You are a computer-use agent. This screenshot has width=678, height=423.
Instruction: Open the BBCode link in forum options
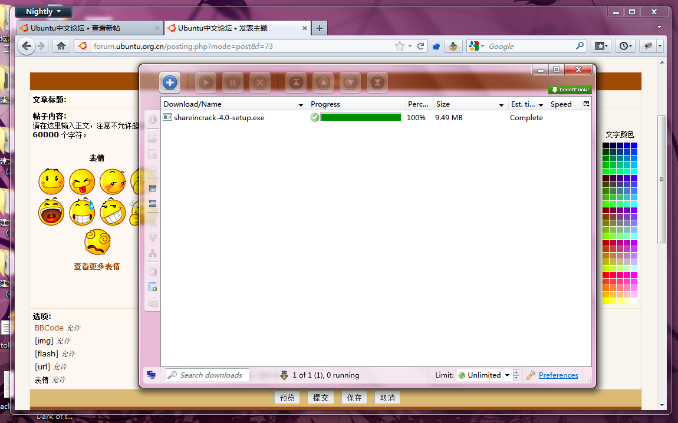[49, 328]
